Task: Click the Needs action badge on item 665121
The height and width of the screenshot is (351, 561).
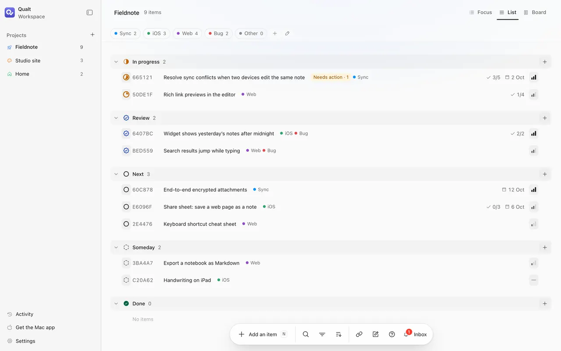Action: (331, 77)
